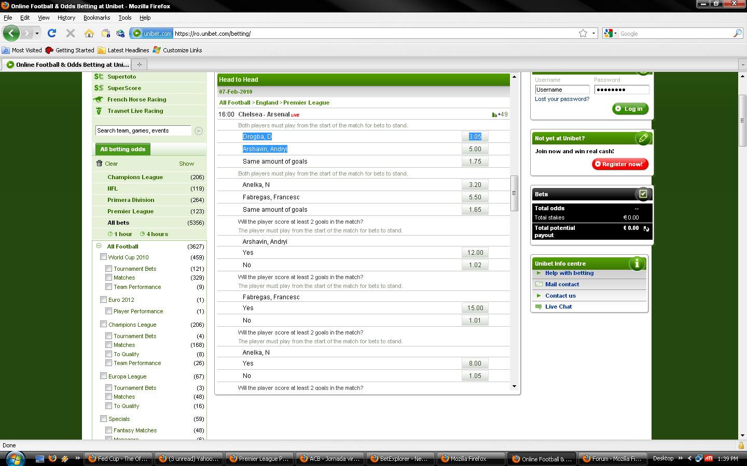The image size is (747, 466).
Task: Click Show Desktop icon in quick launch
Action: click(40, 459)
